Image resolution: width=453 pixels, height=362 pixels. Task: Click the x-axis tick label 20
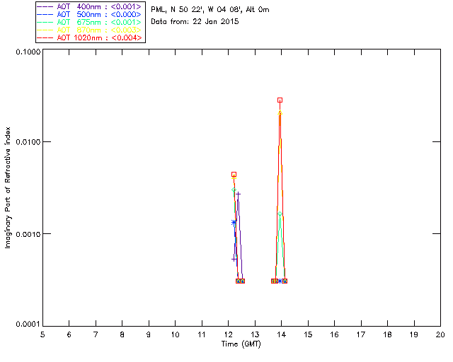point(440,334)
